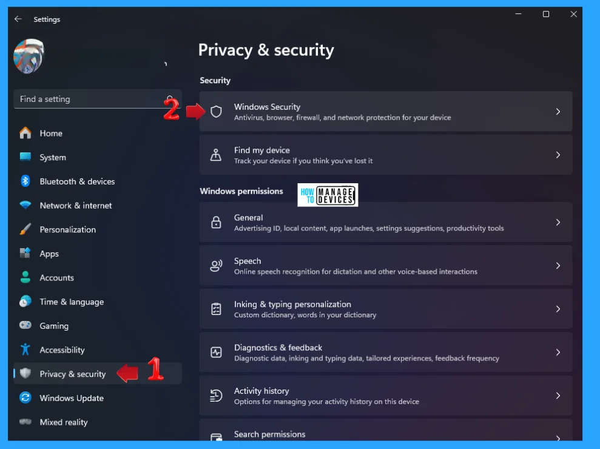Click the Personalization paintbrush icon
Viewport: 600px width, 449px height.
click(25, 229)
